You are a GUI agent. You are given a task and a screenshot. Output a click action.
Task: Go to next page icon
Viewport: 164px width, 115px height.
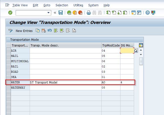(119, 13)
